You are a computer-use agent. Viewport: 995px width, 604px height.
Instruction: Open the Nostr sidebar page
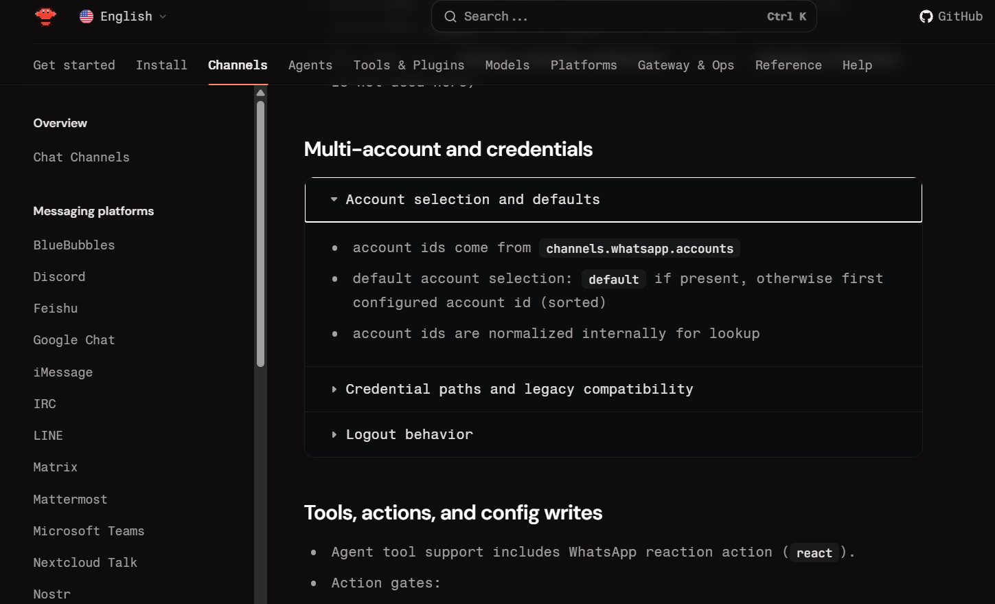tap(52, 594)
